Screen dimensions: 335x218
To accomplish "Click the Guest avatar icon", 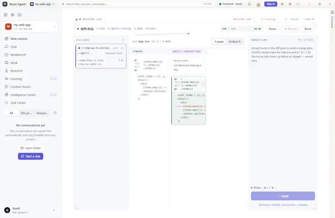I will [x=7, y=210].
